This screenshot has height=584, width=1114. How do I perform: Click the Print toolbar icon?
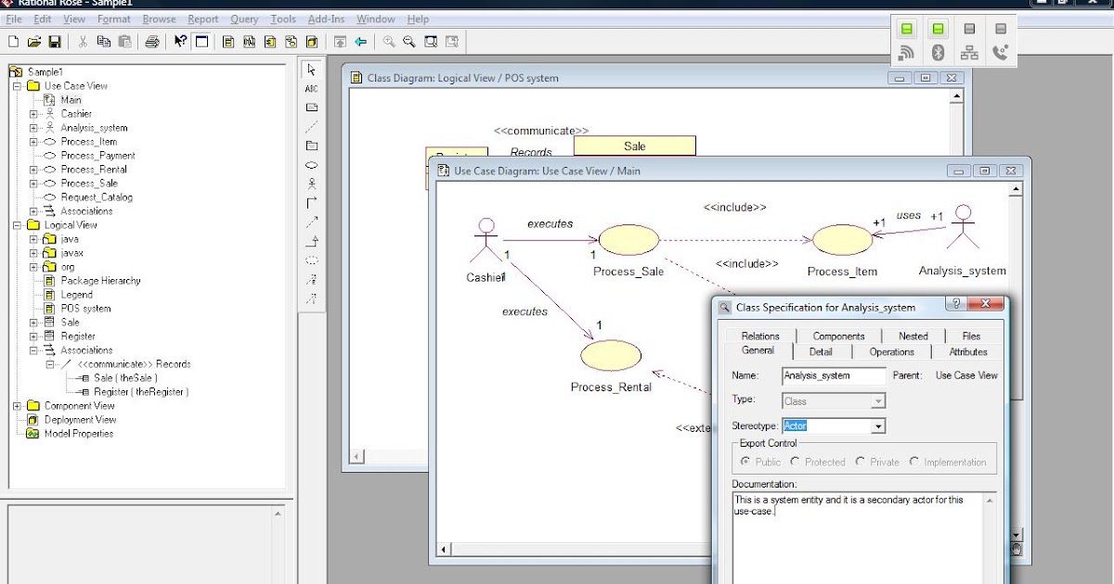click(152, 41)
